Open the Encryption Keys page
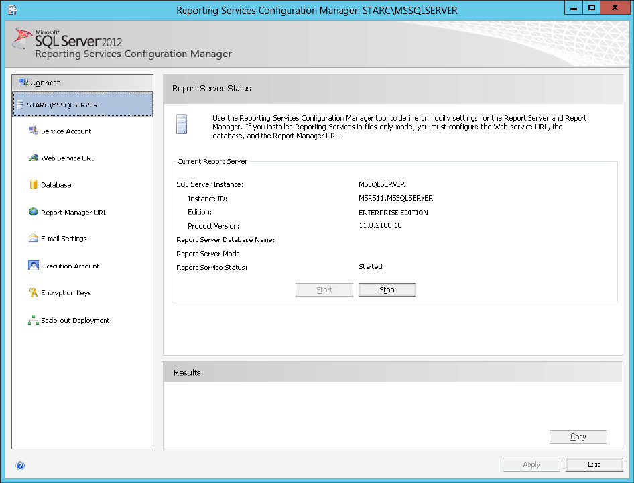The height and width of the screenshot is (483, 634). click(x=66, y=292)
